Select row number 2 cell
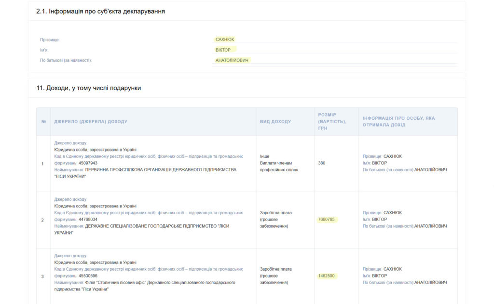Image resolution: width=494 pixels, height=304 pixels. [x=42, y=220]
